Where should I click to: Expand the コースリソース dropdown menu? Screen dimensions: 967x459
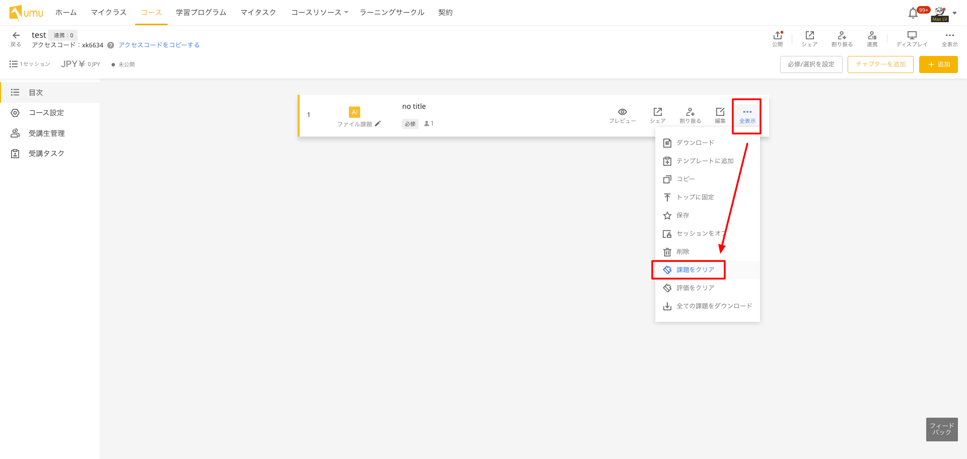coord(319,13)
